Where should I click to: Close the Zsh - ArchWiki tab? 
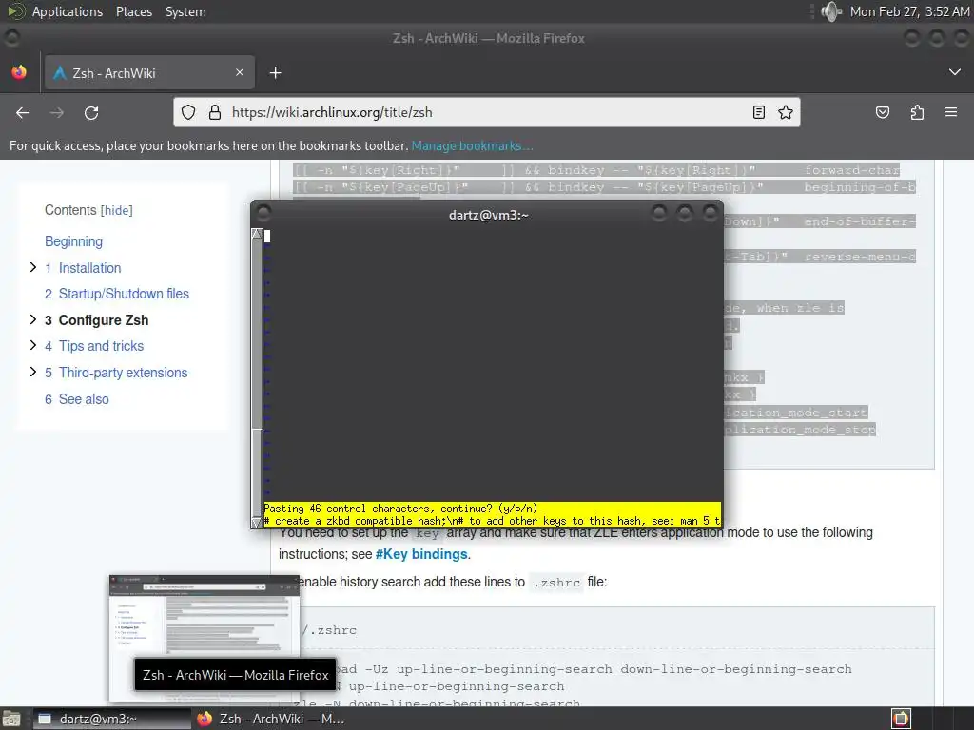(x=240, y=72)
